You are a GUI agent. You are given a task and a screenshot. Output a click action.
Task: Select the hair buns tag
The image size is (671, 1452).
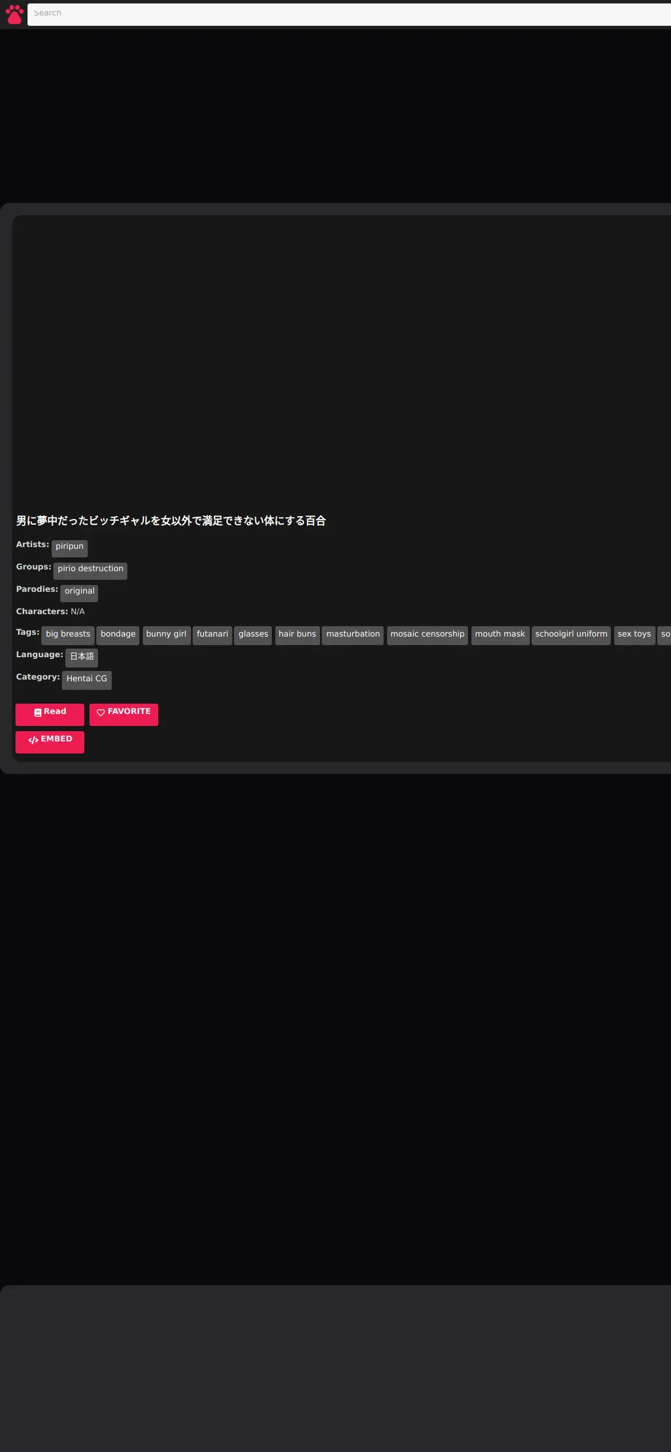click(x=297, y=635)
